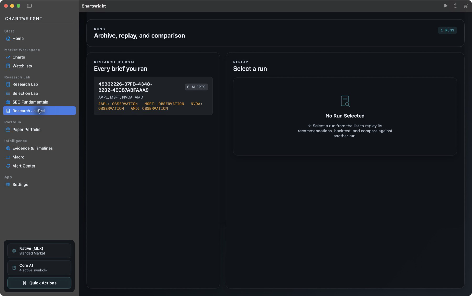The image size is (472, 296).
Task: Open SEC Fundamentals section
Action: (39, 102)
